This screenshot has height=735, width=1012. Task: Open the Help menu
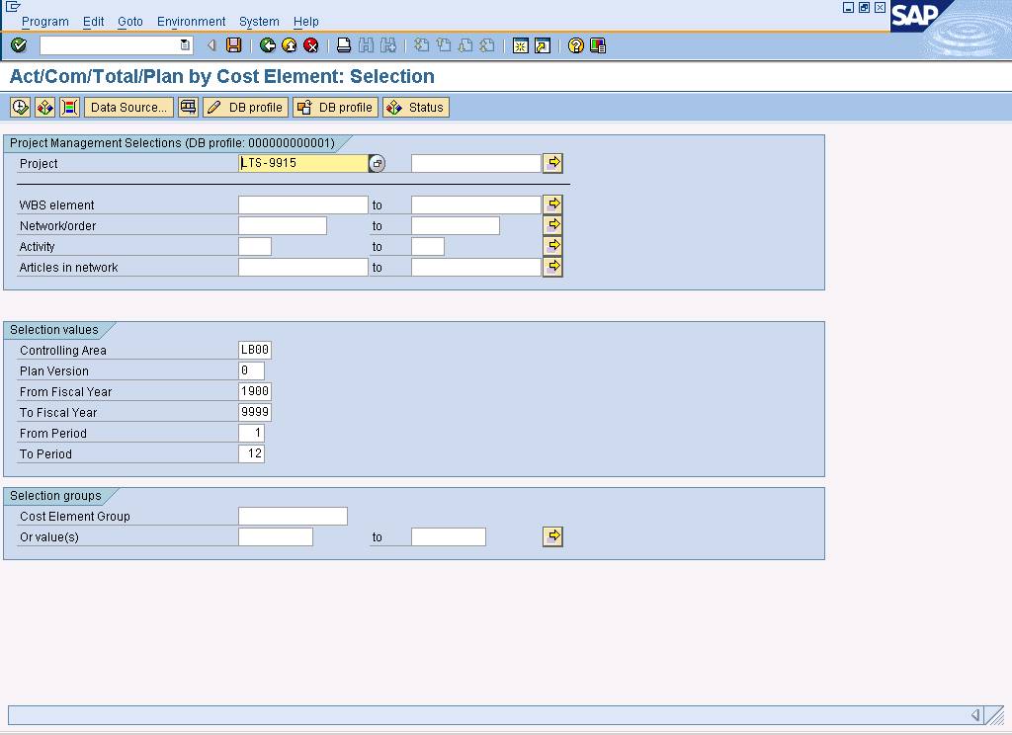pyautogui.click(x=306, y=22)
